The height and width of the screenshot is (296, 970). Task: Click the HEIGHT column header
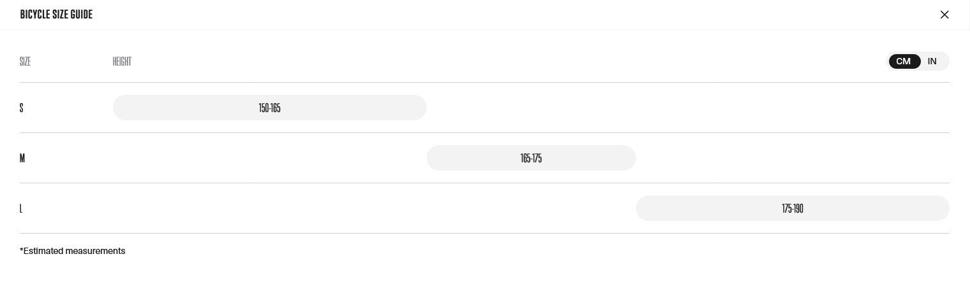[x=122, y=62]
